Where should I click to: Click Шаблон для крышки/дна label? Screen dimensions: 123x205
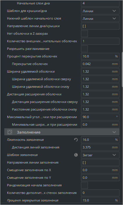[27, 11]
